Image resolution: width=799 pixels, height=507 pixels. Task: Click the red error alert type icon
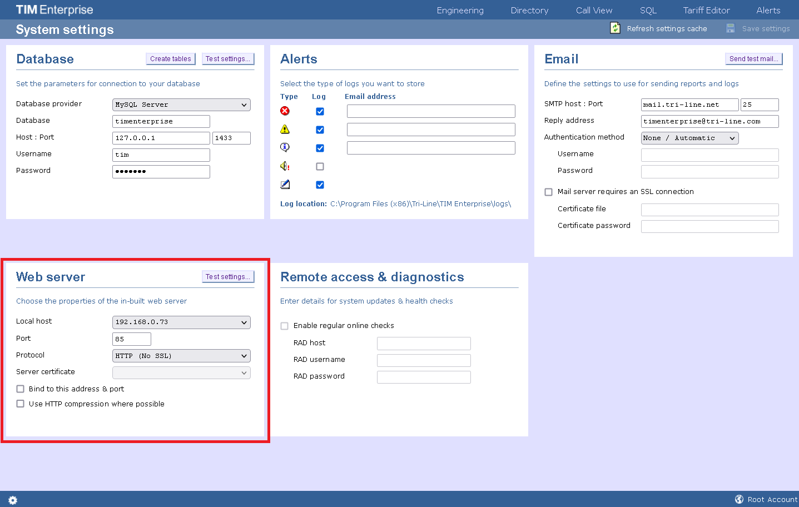[285, 111]
